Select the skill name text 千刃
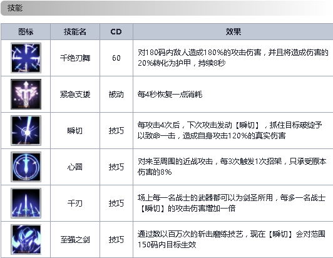Viewport: 333px width, 258px height. point(75,204)
